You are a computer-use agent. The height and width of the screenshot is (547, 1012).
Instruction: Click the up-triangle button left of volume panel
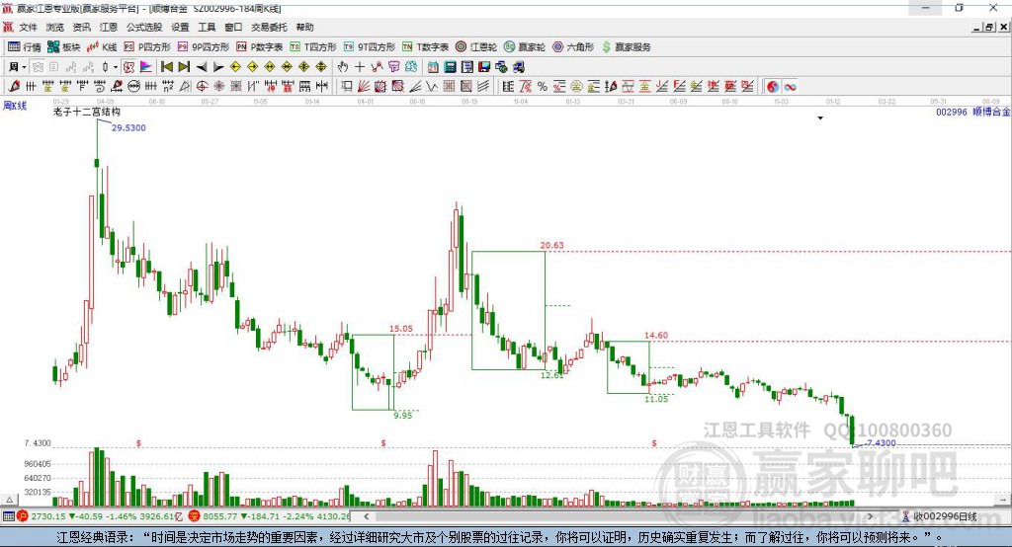9,500
